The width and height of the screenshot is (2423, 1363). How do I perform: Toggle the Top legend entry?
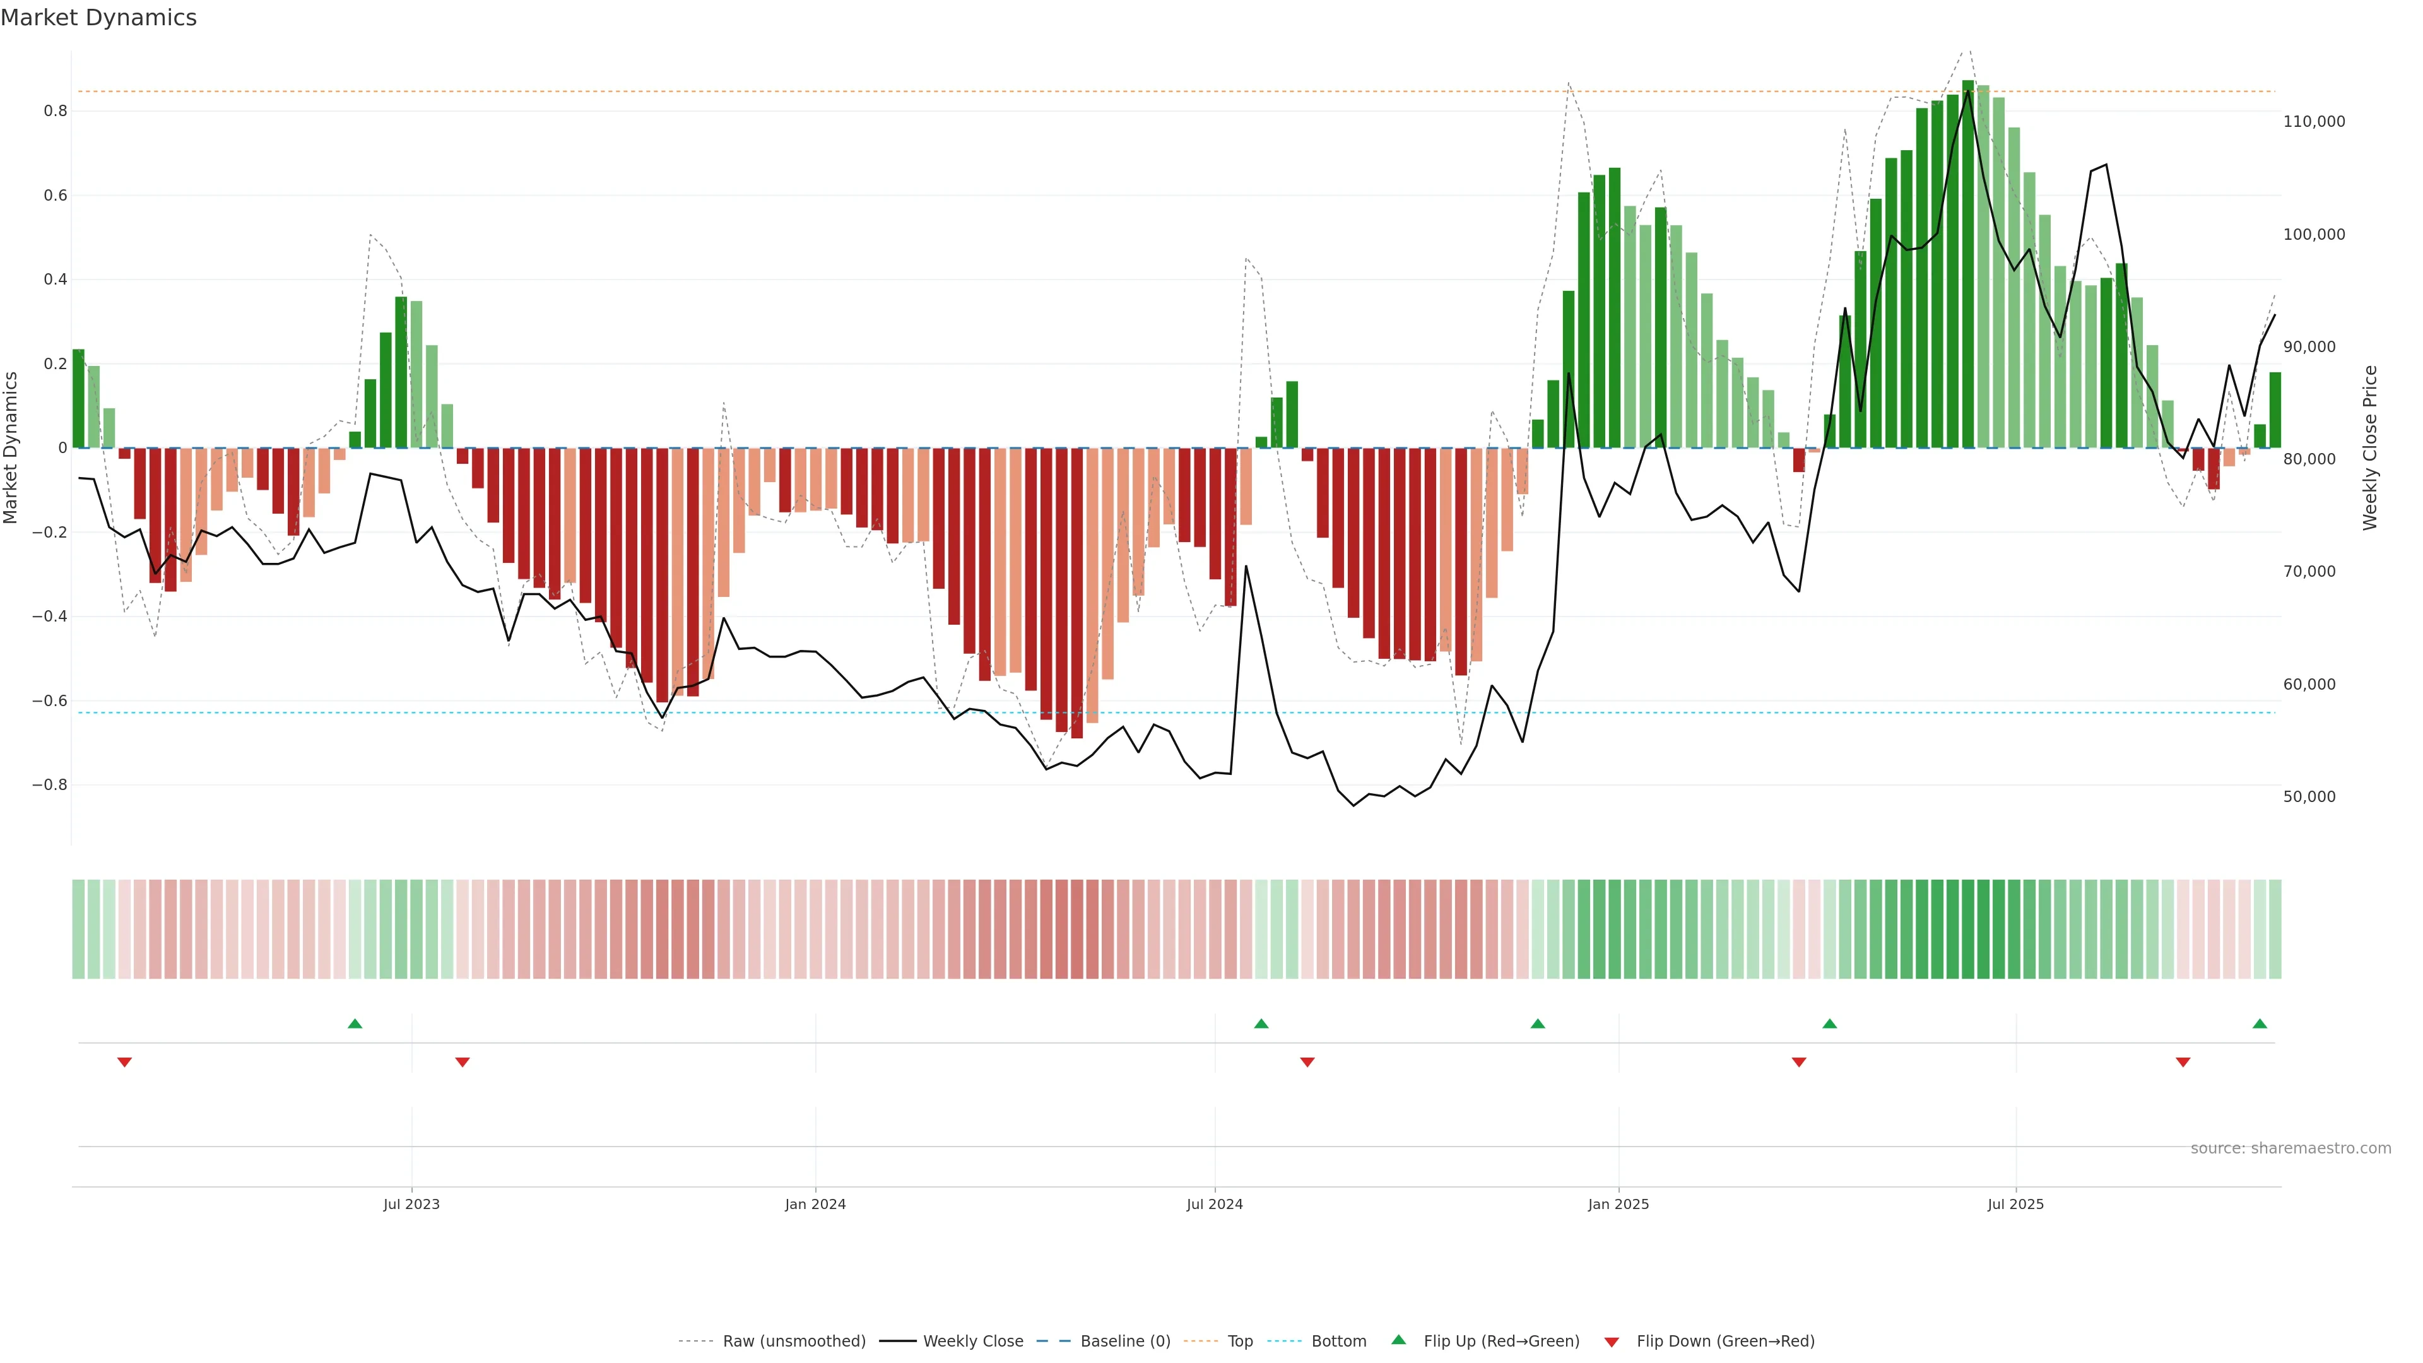point(1240,1342)
